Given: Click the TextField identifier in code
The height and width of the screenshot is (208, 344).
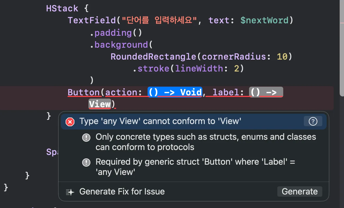Looking at the screenshot, I should (92, 20).
